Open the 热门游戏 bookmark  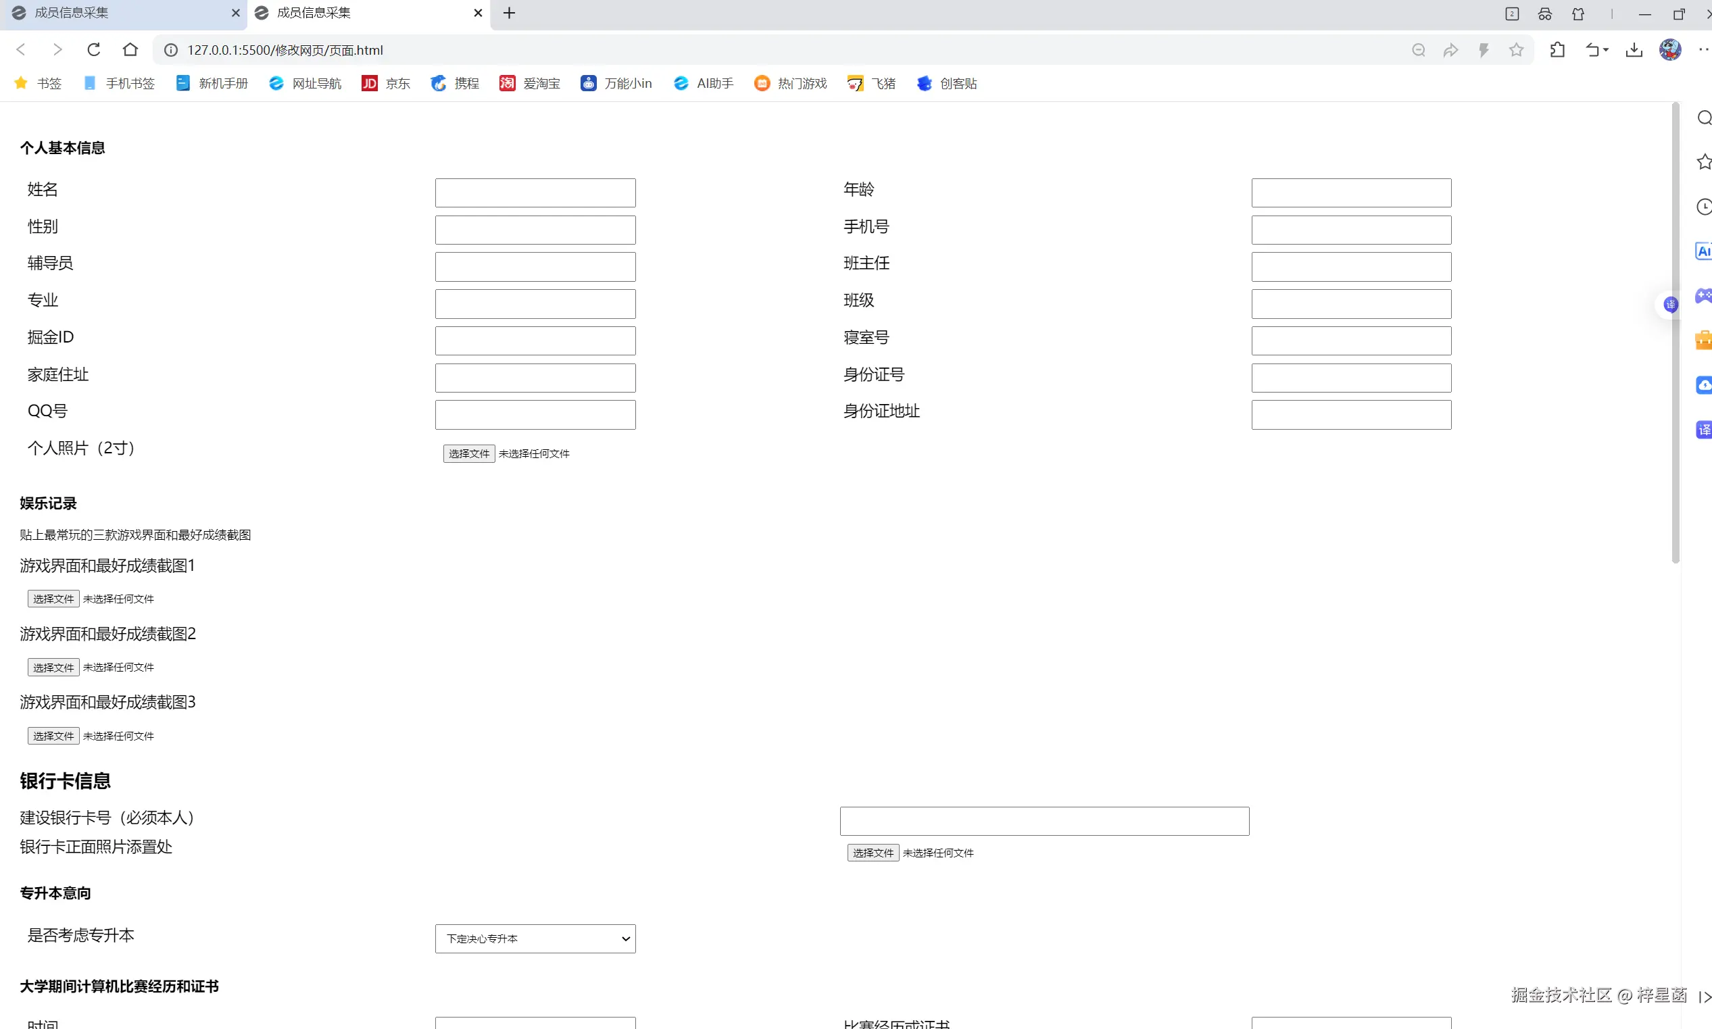click(789, 82)
